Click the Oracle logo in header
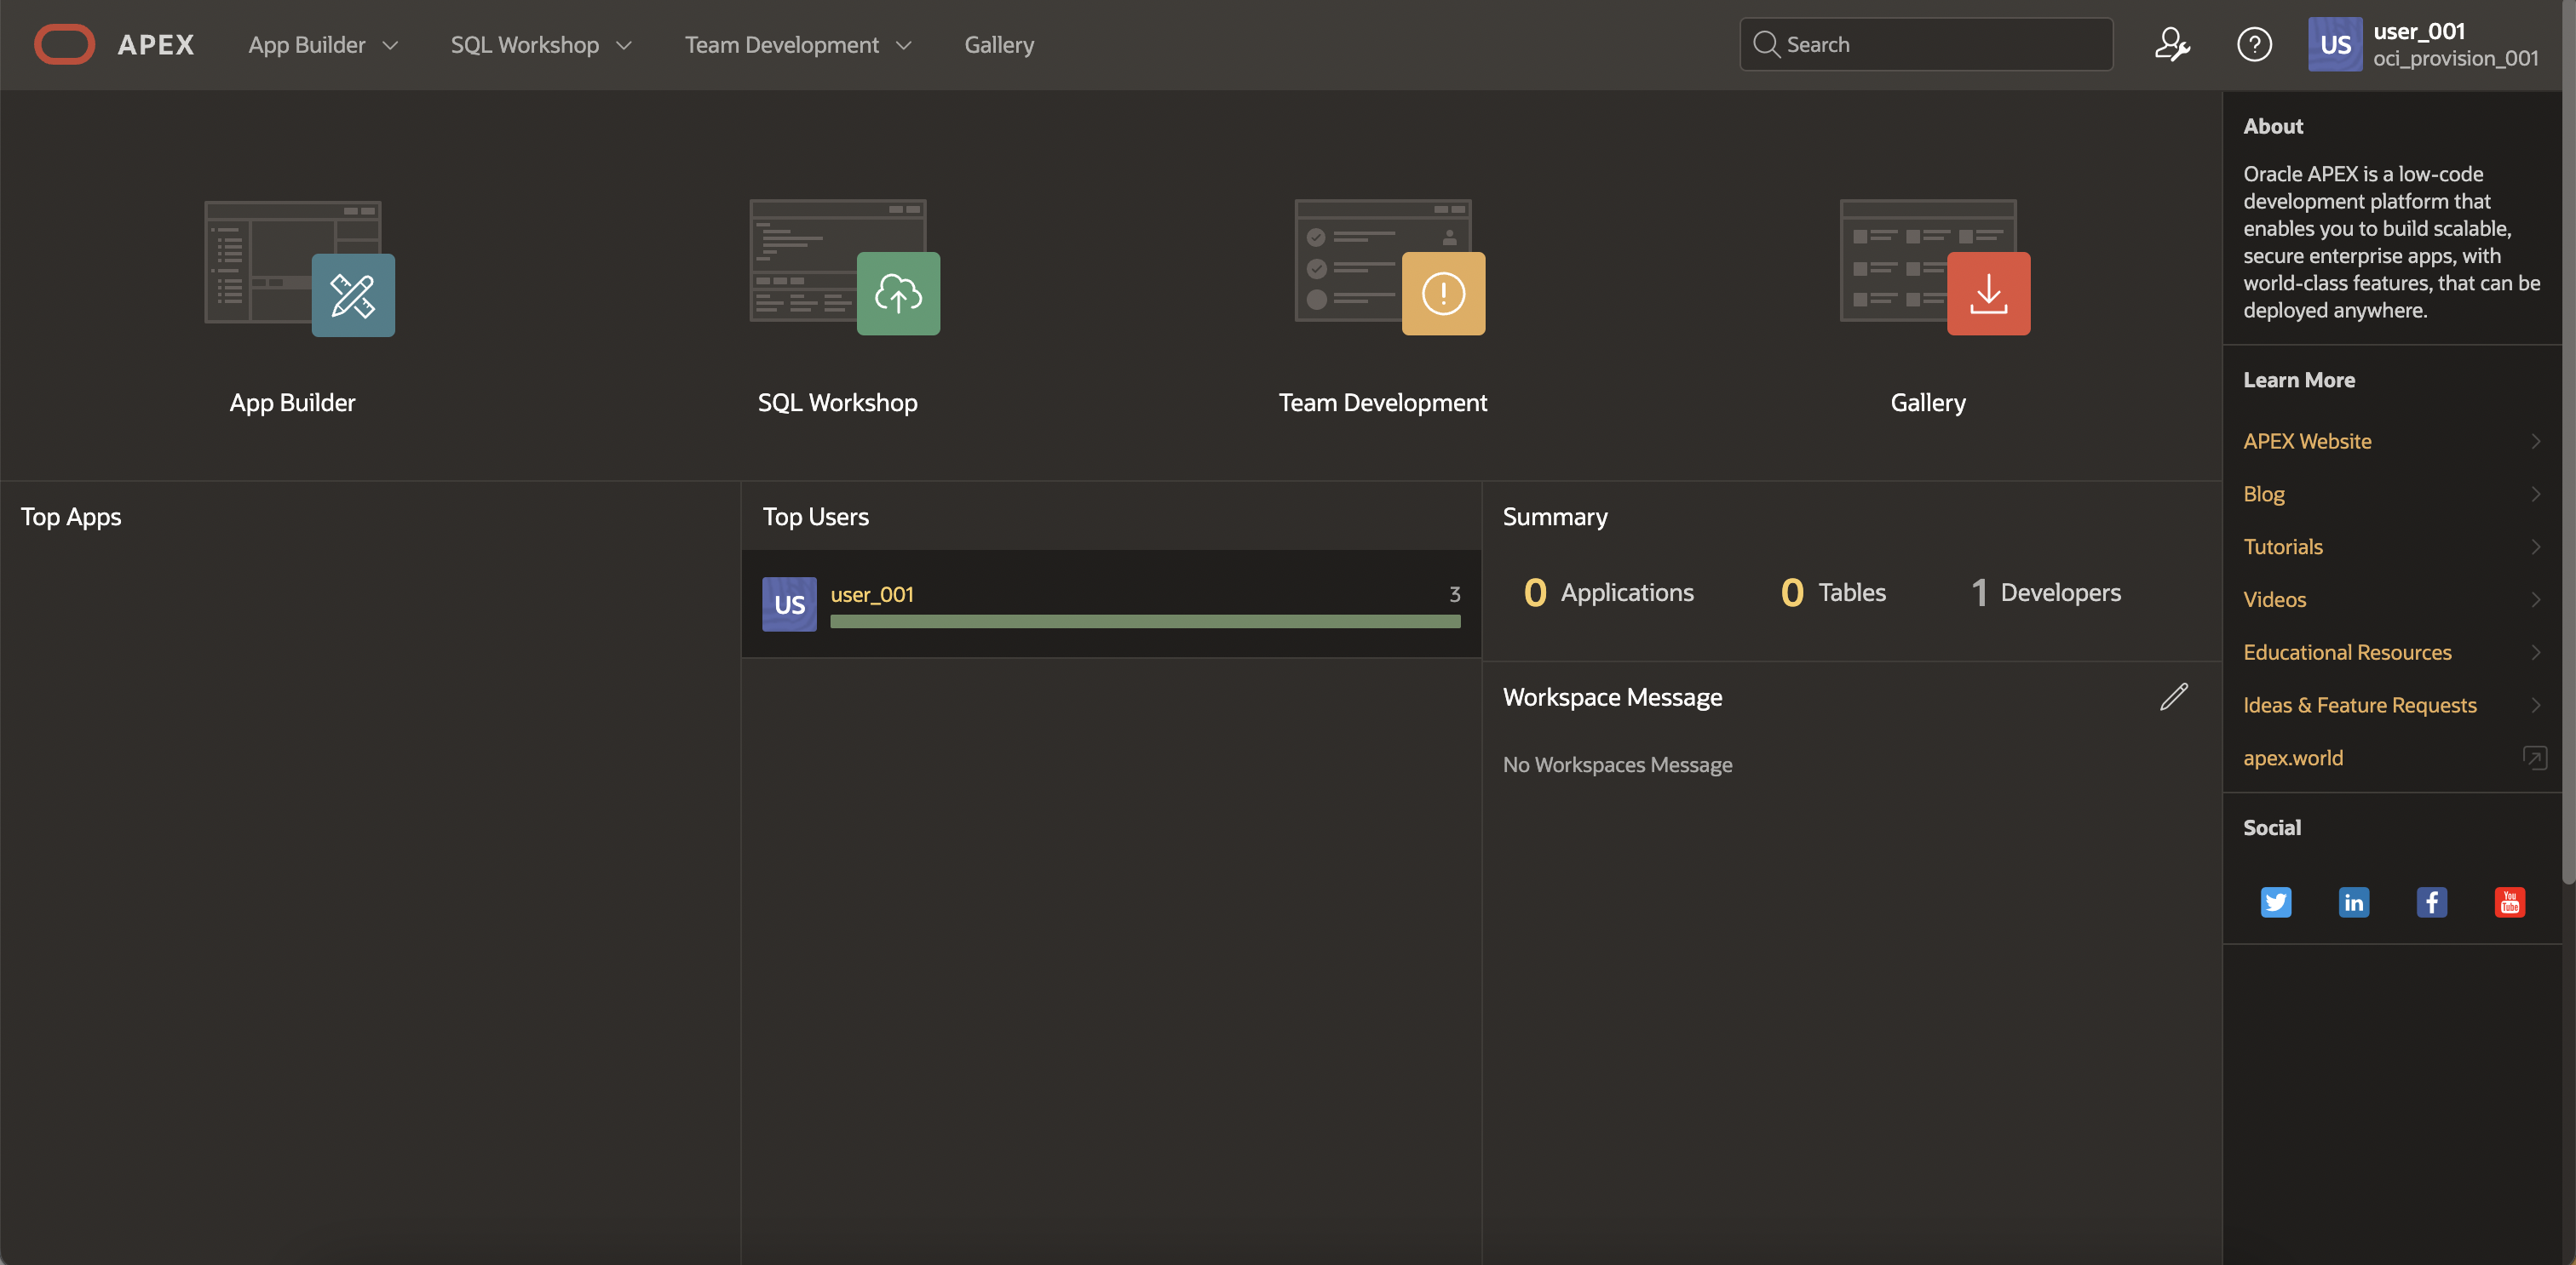 coord(65,45)
